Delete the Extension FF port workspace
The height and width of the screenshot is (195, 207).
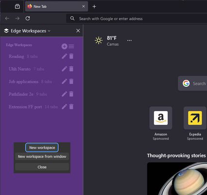tap(71, 107)
